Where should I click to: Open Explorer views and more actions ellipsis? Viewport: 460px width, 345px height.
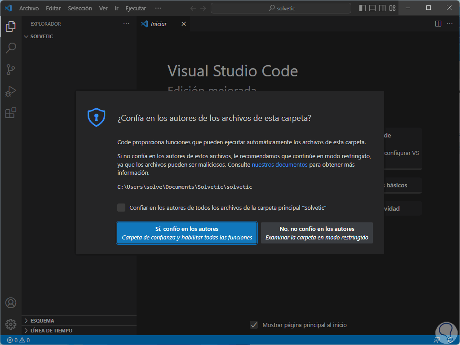click(126, 24)
